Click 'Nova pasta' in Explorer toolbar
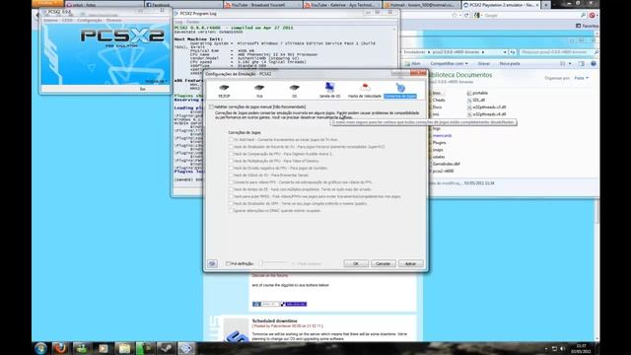This screenshot has width=631, height=355. [x=510, y=63]
